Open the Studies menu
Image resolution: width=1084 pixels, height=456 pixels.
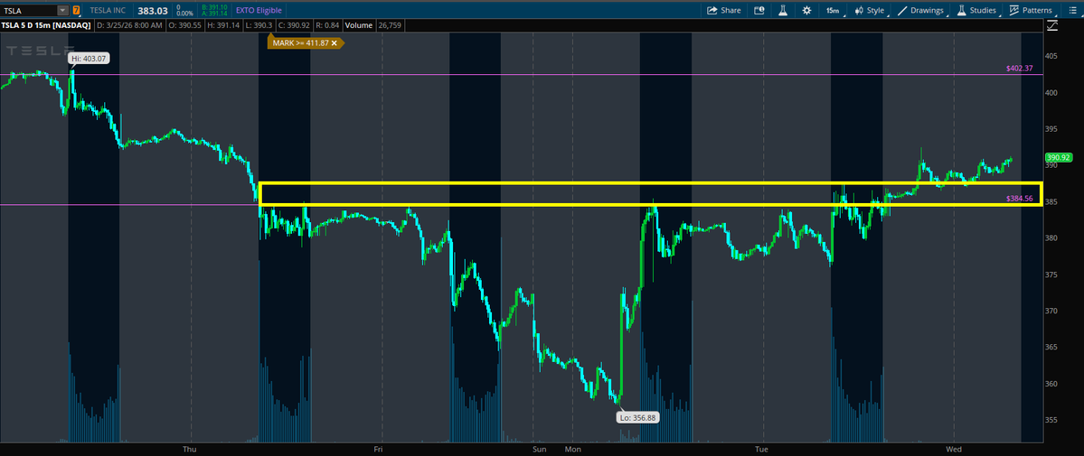coord(976,10)
